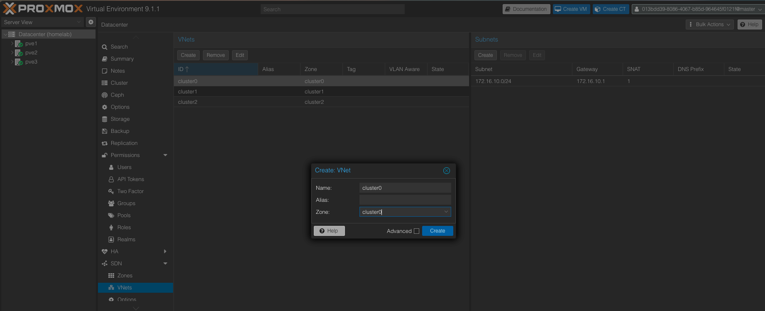Enable the Advanced checkbox

[x=416, y=231]
